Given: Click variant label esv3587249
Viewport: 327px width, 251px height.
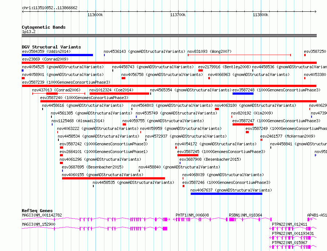Looking at the screenshot, I should point(286,128).
